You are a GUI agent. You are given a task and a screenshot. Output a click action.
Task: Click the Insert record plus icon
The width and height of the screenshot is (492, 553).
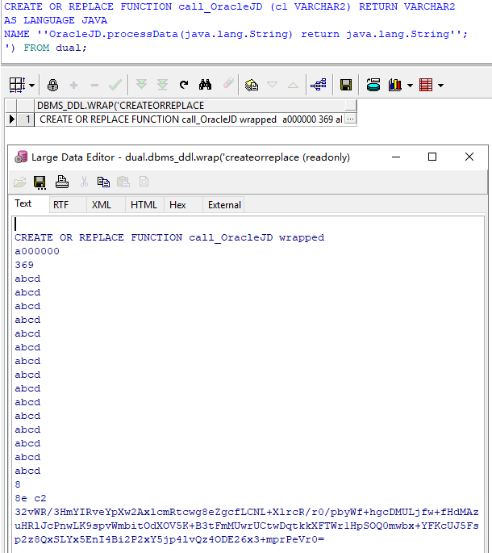click(x=73, y=85)
